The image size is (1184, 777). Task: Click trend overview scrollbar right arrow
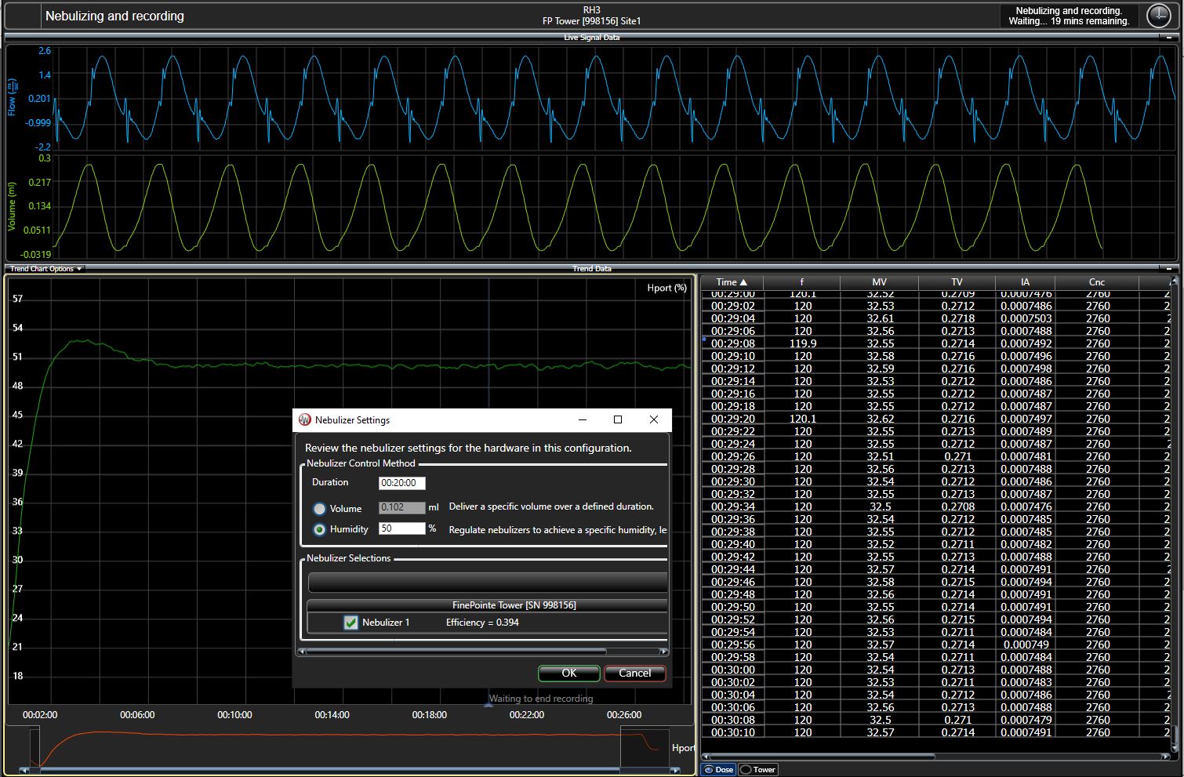coord(675,771)
